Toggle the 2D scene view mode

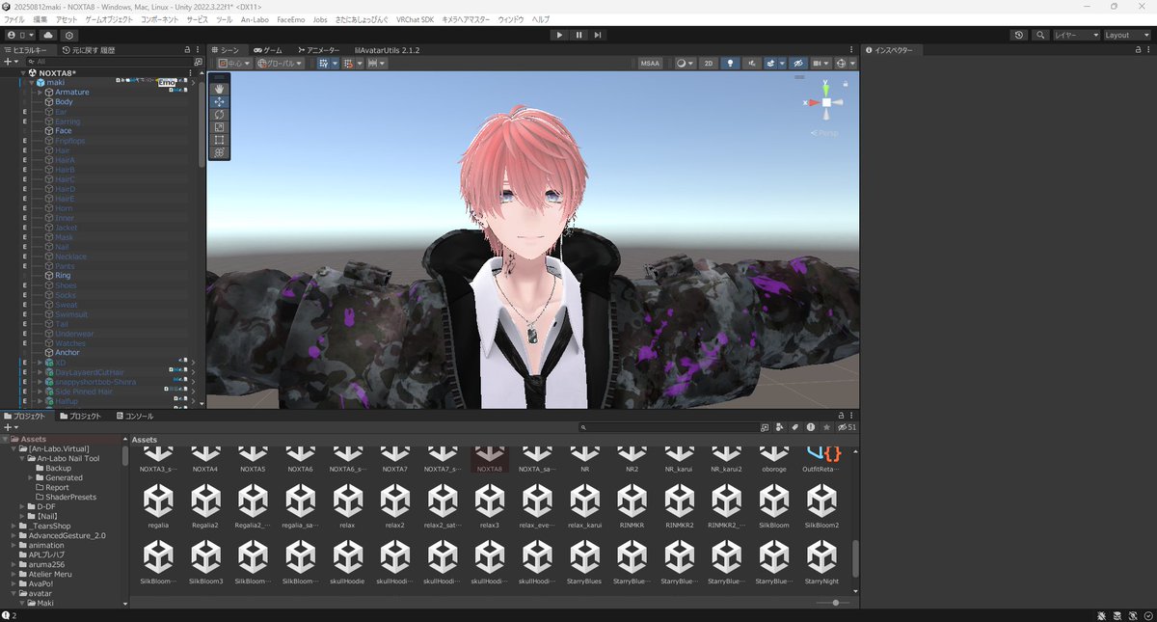click(x=709, y=63)
